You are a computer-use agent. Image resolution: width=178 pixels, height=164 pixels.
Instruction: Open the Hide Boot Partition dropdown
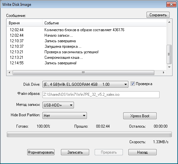[x=65, y=116]
